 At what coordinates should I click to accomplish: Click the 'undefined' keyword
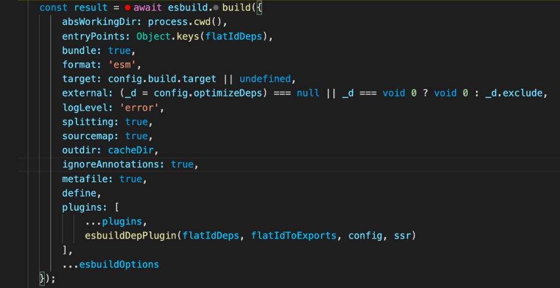pyautogui.click(x=265, y=78)
